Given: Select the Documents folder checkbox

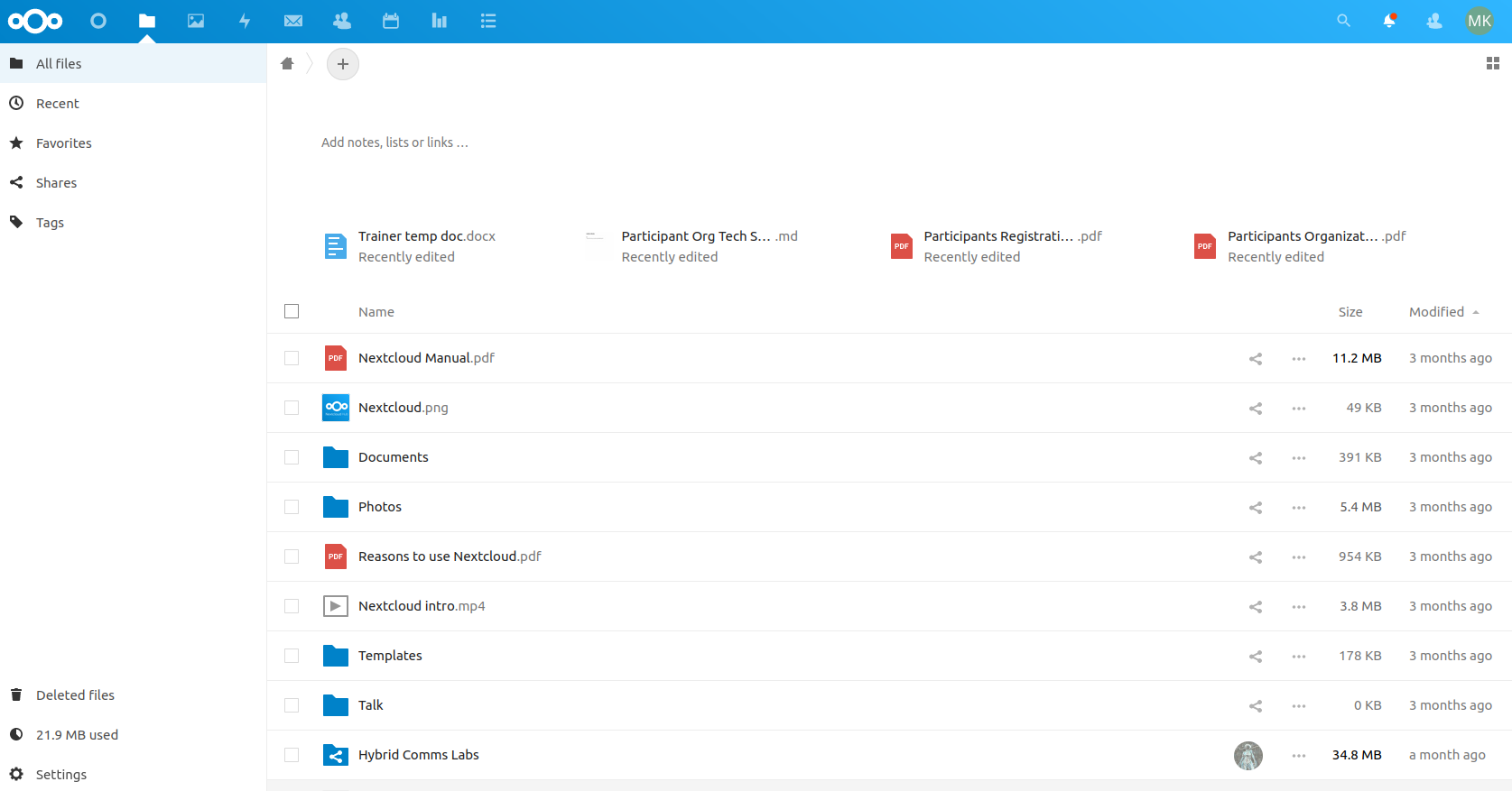Looking at the screenshot, I should tap(292, 457).
